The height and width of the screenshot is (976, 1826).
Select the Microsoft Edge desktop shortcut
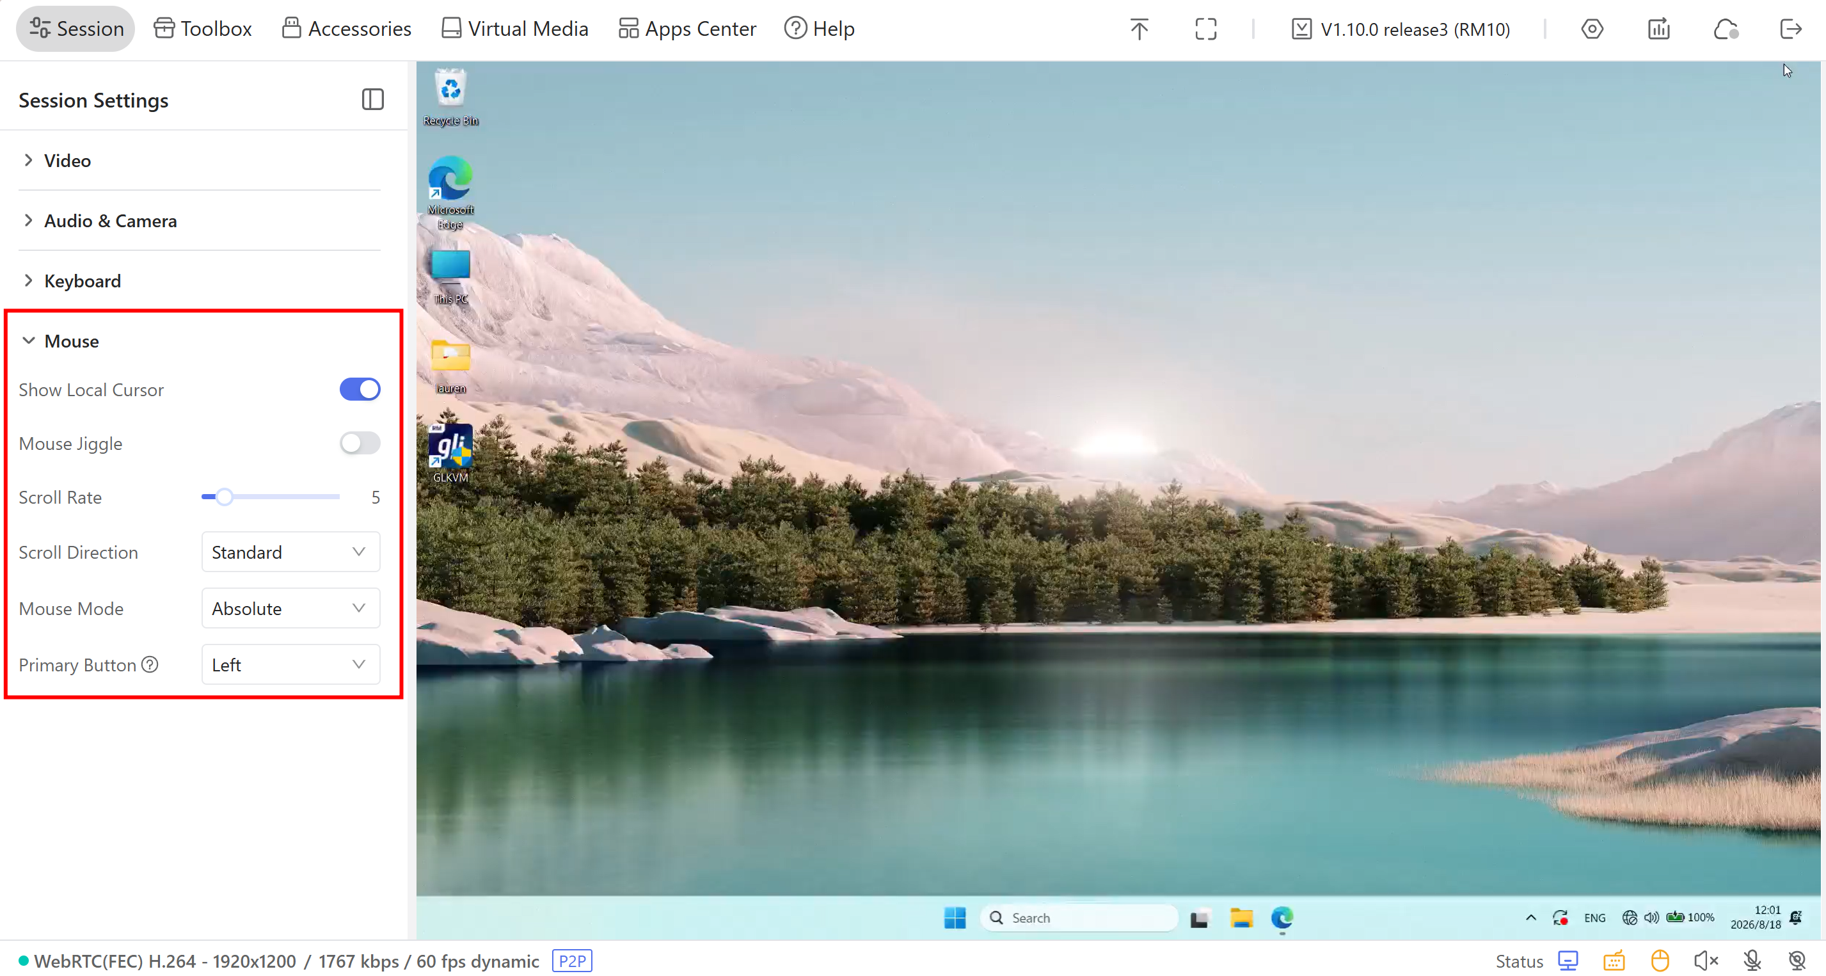(x=451, y=193)
